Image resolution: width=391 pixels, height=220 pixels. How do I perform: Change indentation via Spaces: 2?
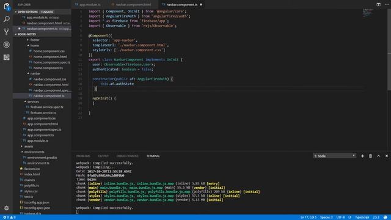[x=326, y=218]
